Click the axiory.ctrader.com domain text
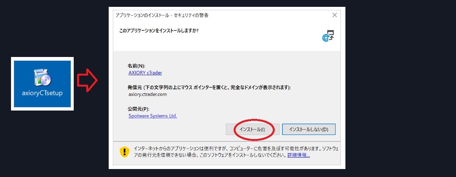The image size is (456, 177). (x=148, y=94)
